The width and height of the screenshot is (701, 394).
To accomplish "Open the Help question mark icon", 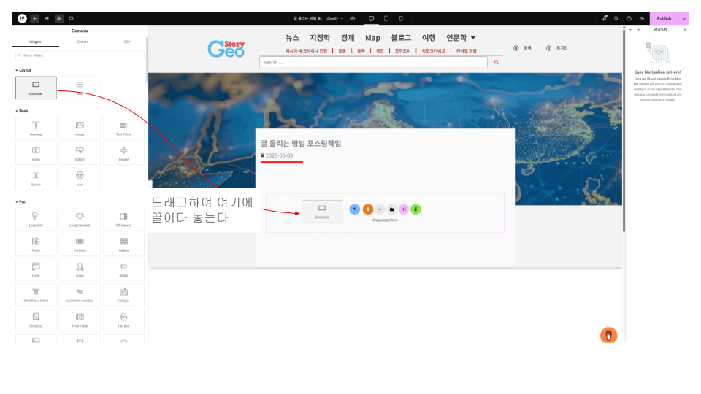I will [x=629, y=18].
